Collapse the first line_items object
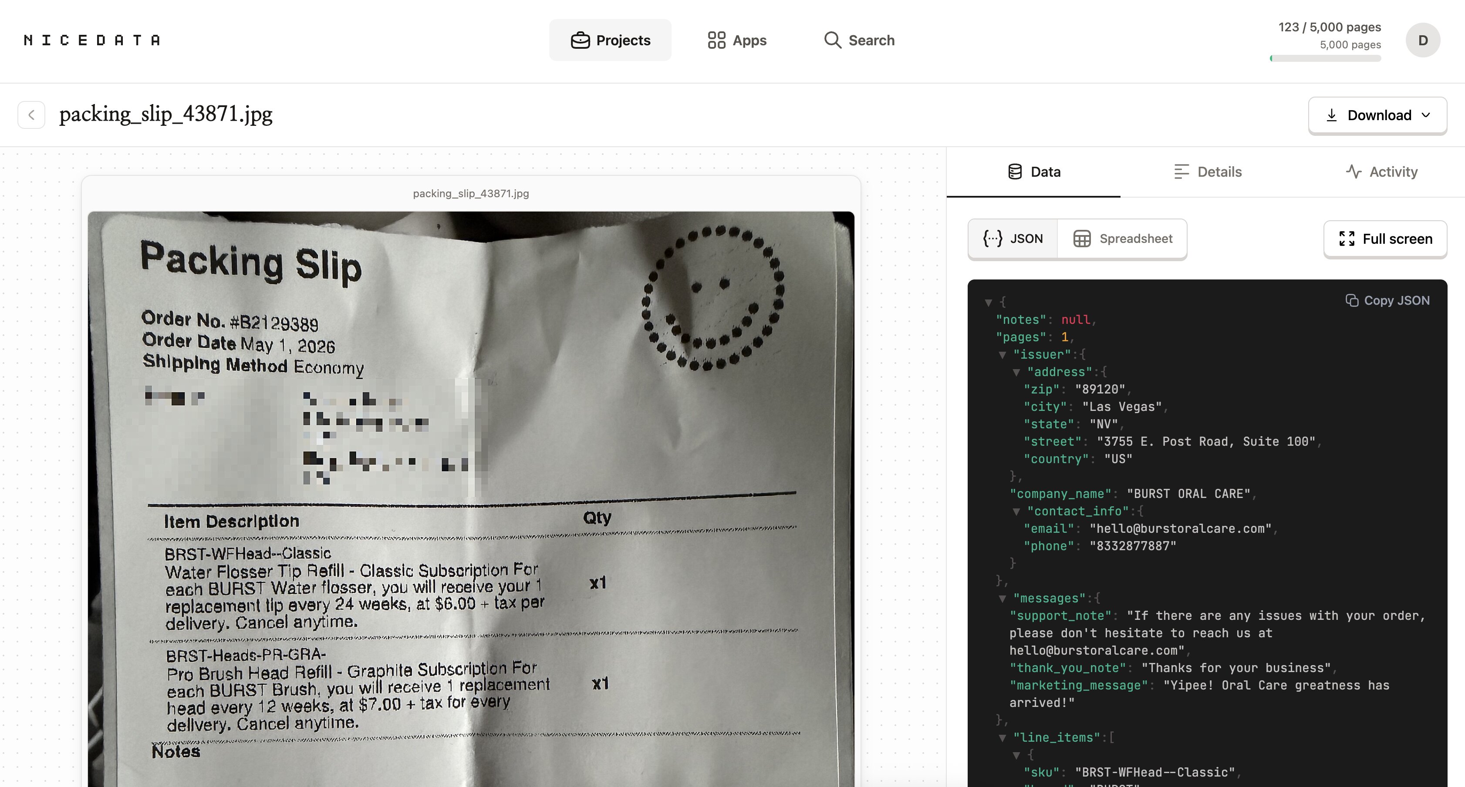Screen dimensions: 1465x787 click(x=1016, y=756)
